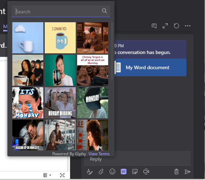The width and height of the screenshot is (205, 180).
Task: Select the cloud and white mug GIF
Action: click(x=28, y=38)
